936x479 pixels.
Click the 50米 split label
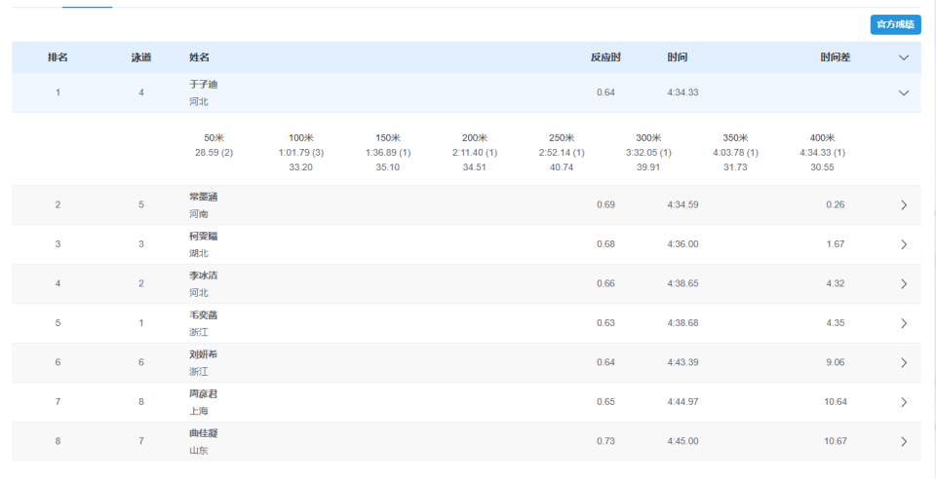pyautogui.click(x=214, y=137)
